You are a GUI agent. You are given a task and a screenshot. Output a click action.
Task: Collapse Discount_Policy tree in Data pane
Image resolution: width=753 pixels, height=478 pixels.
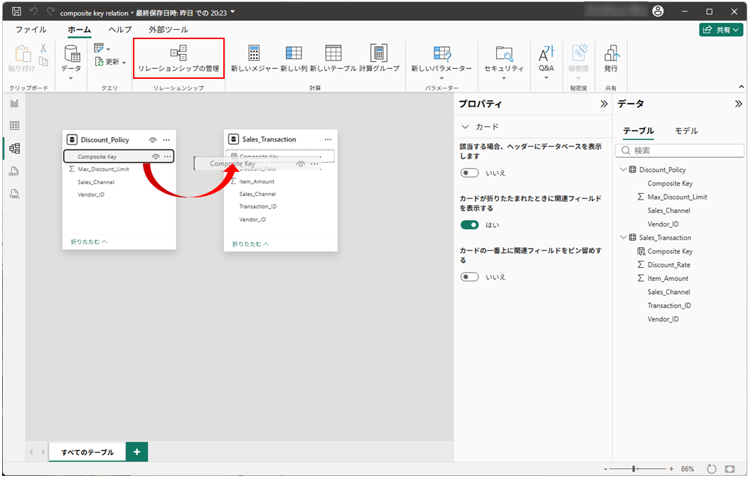click(624, 170)
